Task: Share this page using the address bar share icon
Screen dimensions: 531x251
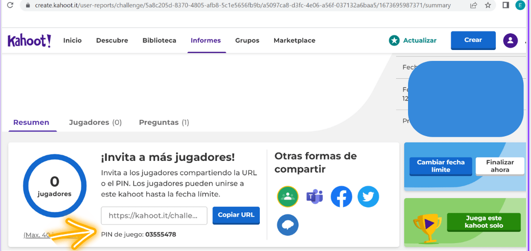Action: 473,5
